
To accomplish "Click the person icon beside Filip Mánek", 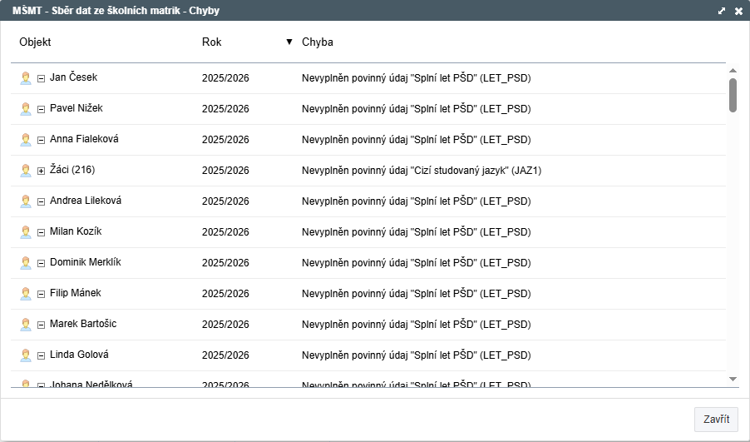I will 26,294.
